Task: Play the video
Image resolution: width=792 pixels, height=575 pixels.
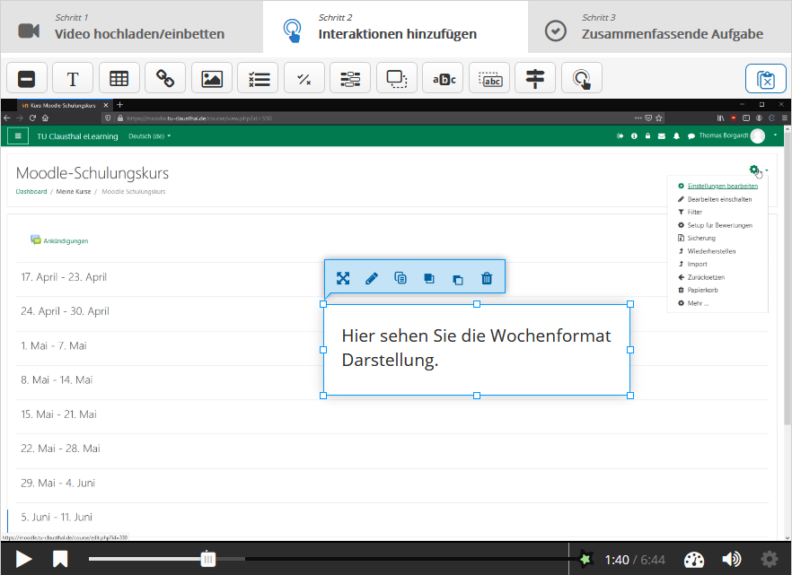Action: coord(24,559)
